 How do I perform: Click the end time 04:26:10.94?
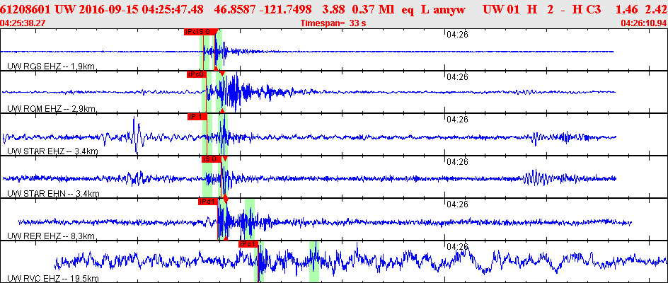tap(644, 23)
